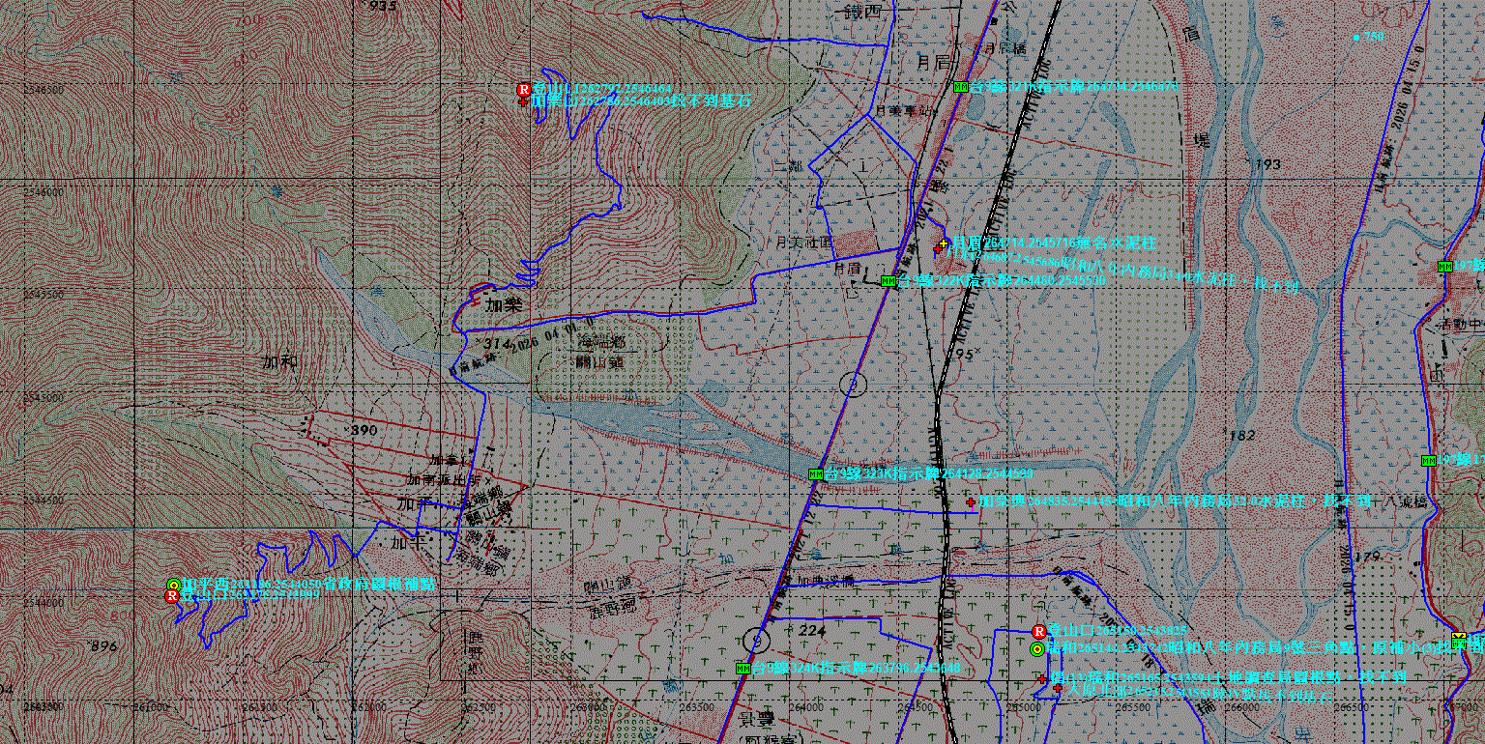Viewport: 1485px width, 744px height.
Task: Click the green-yellow circle marker for 瑞和
Action: [1037, 649]
